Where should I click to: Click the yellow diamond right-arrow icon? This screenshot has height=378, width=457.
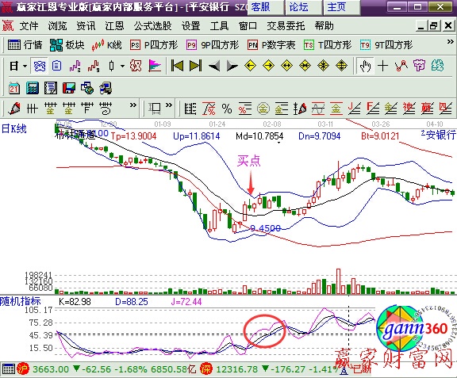268,66
